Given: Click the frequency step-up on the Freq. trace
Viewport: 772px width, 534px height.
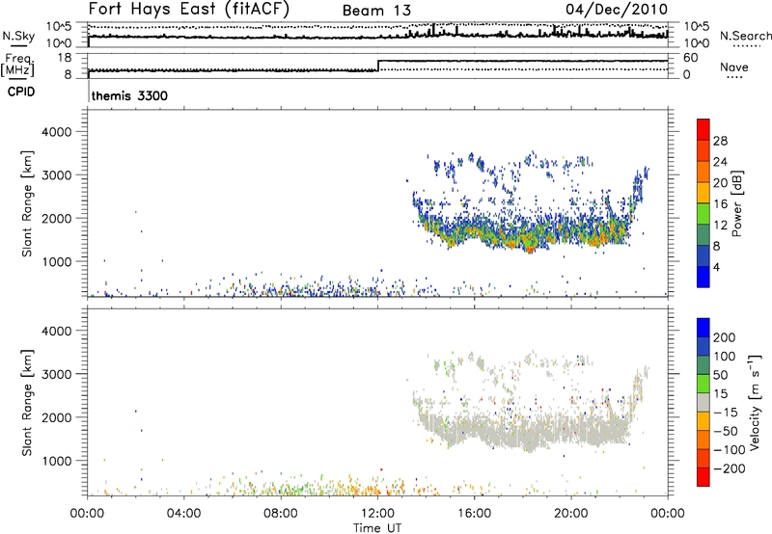Looking at the screenshot, I should coord(378,66).
